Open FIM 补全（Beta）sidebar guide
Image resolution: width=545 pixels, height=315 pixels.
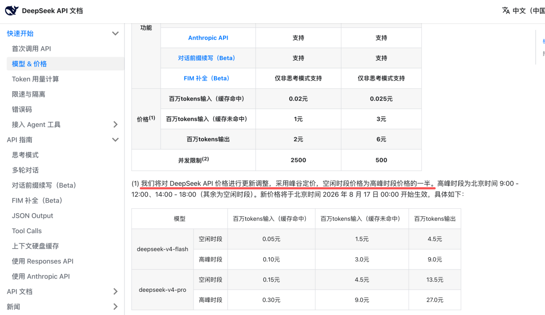[37, 200]
